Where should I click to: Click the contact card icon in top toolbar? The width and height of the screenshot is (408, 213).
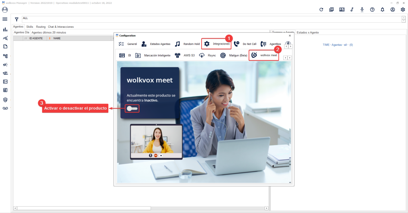[342, 10]
